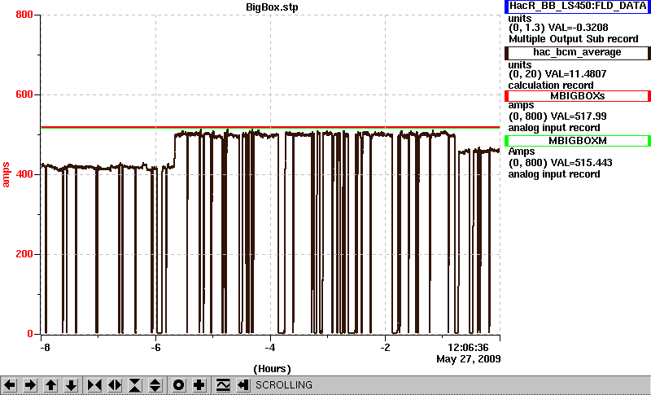Screen dimensions: 651x395
Task: Click the -6 x-axis tick label
Action: (x=155, y=347)
